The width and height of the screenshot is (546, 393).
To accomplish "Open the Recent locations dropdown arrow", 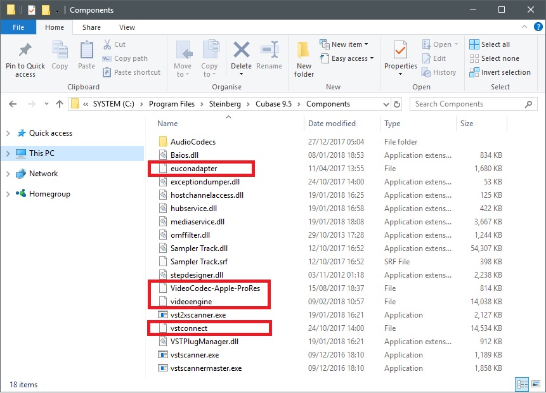I will 46,104.
